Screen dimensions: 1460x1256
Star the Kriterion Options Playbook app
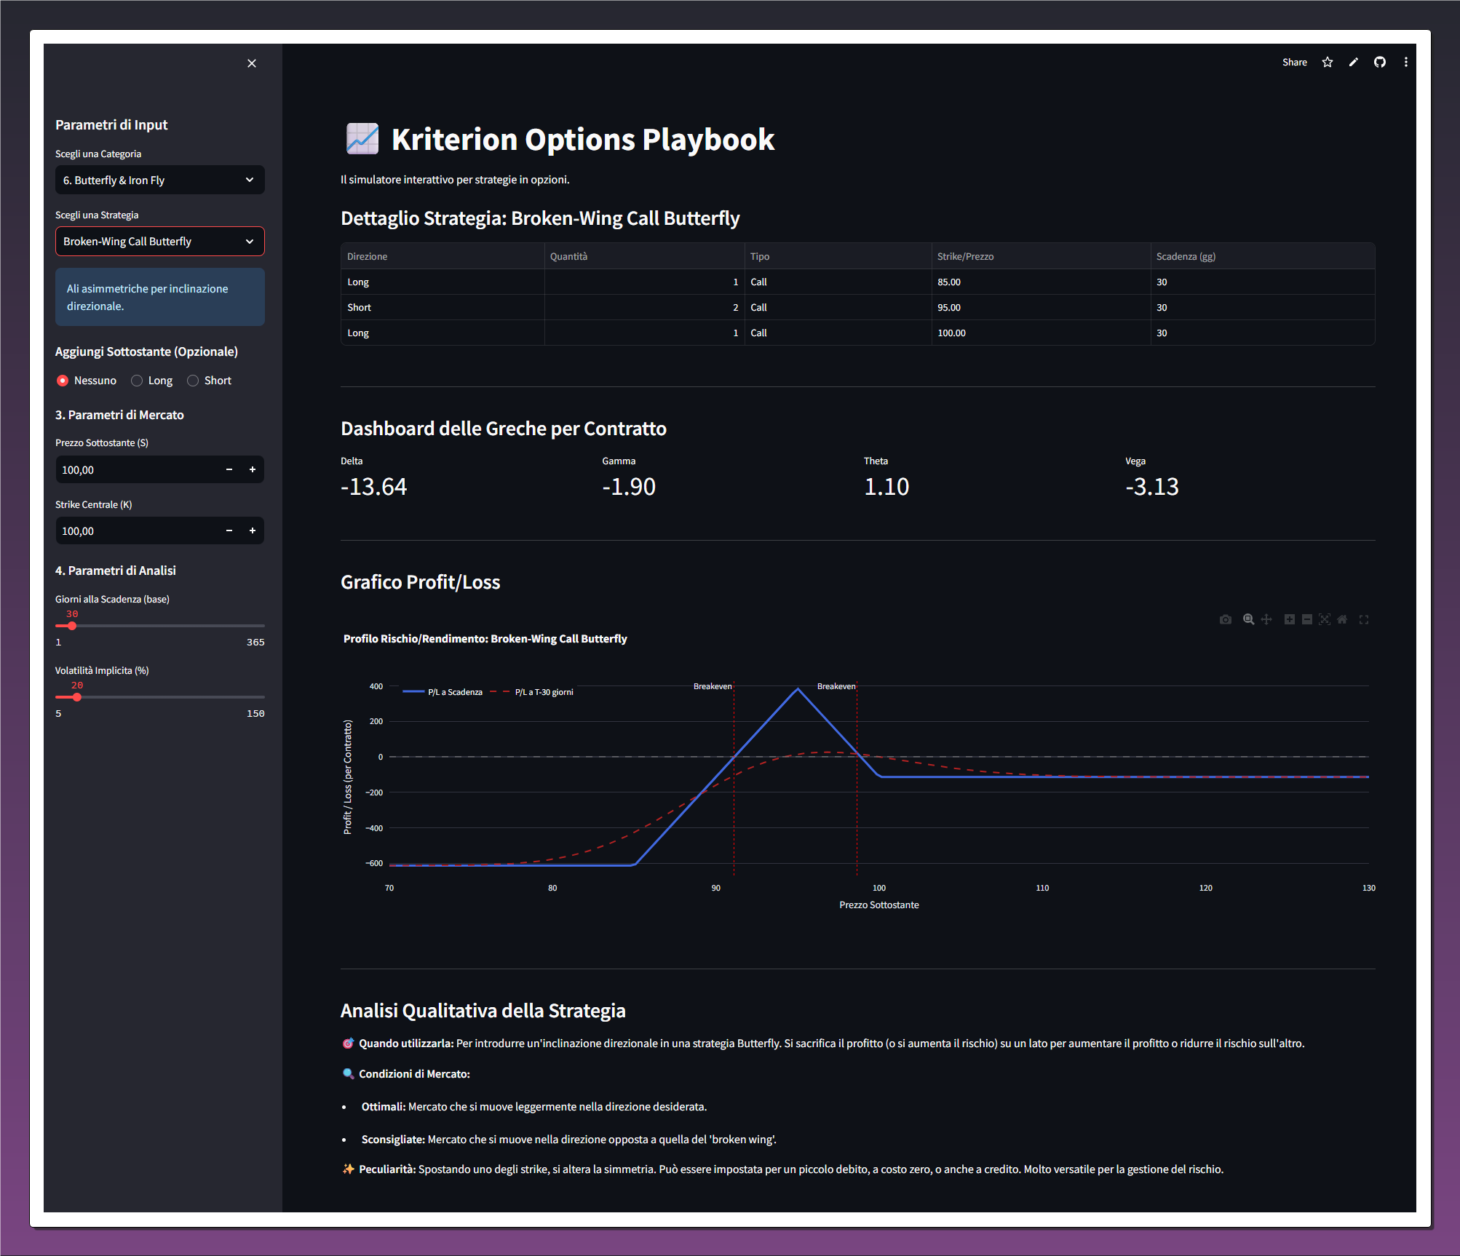[x=1328, y=63]
